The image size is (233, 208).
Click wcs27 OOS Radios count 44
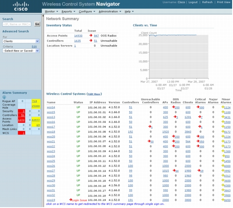pos(177,171)
